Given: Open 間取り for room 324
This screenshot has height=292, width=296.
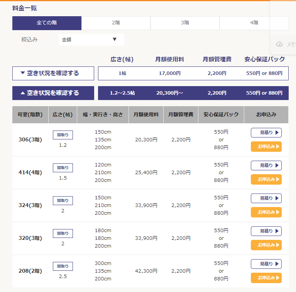Looking at the screenshot, I should coord(63,200).
